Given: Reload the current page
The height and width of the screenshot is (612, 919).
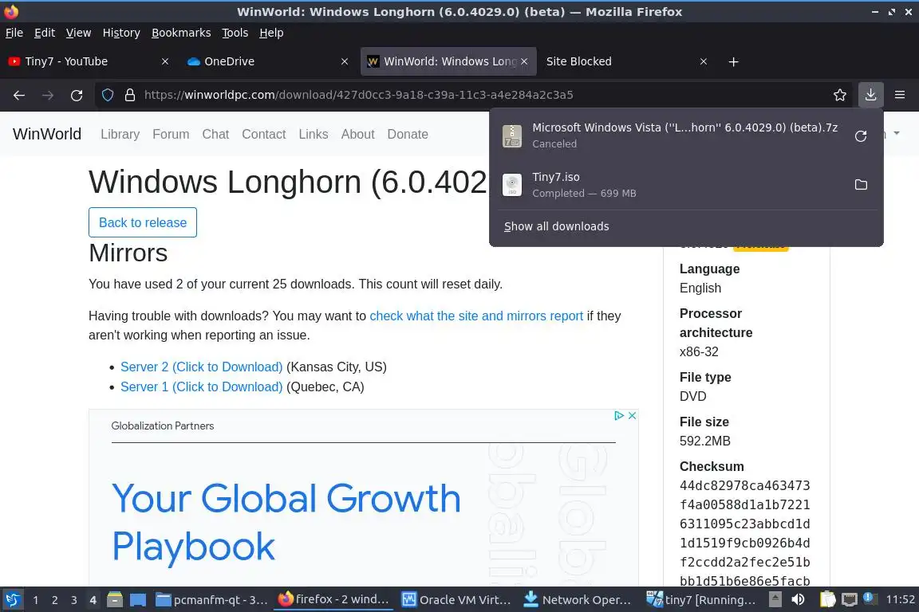Looking at the screenshot, I should click(77, 95).
